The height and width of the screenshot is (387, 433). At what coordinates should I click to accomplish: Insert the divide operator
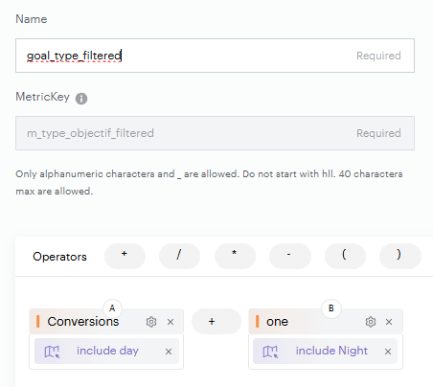pos(179,256)
